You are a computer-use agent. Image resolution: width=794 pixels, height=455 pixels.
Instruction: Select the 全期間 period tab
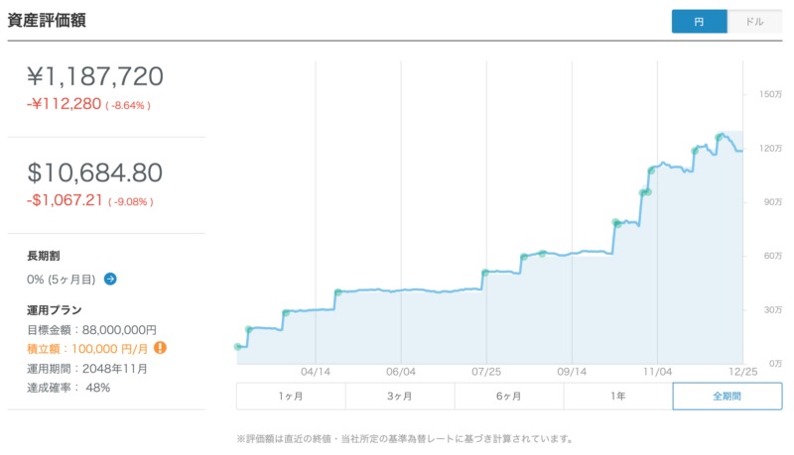(728, 397)
